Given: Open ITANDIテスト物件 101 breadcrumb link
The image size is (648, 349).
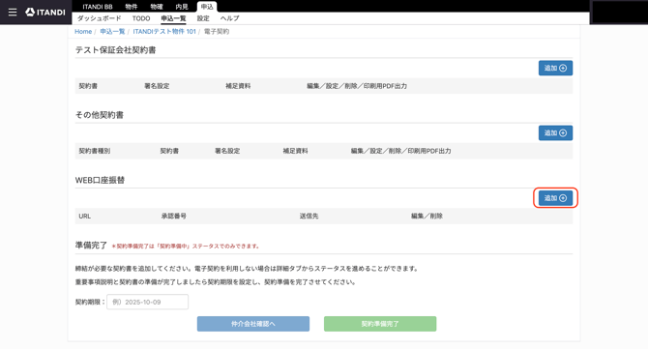Looking at the screenshot, I should point(164,31).
